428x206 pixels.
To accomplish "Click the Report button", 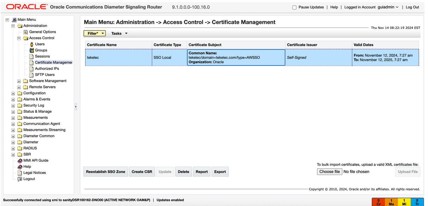I will pos(202,172).
